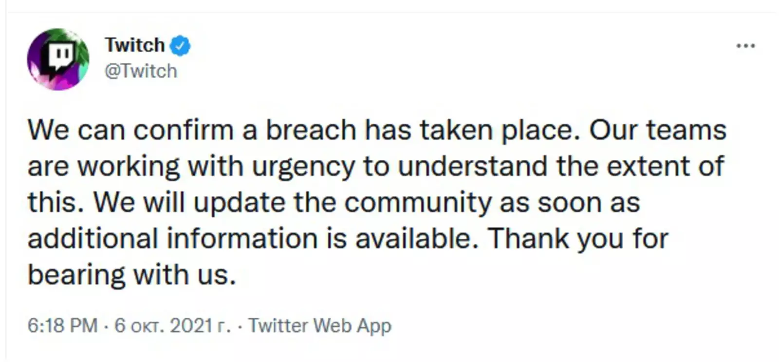Click the date 6 окт. 2021 г.
The width and height of the screenshot is (779, 362).
click(172, 325)
